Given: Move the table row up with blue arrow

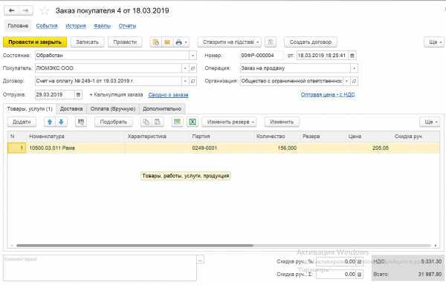Looking at the screenshot, I should coord(50,122).
